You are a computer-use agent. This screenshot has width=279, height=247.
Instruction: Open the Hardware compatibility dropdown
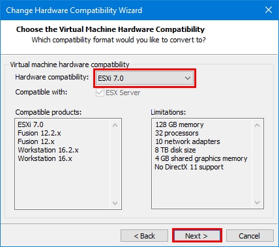(145, 78)
